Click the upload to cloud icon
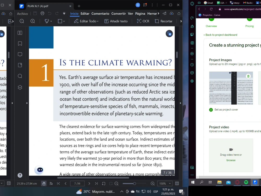This screenshot has width=261, height=196. point(172,14)
